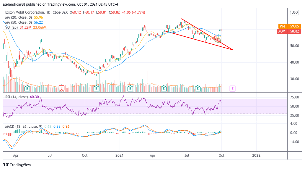305x170 pixels.
Task: Click the 1D interval label
Action: click(x=48, y=12)
